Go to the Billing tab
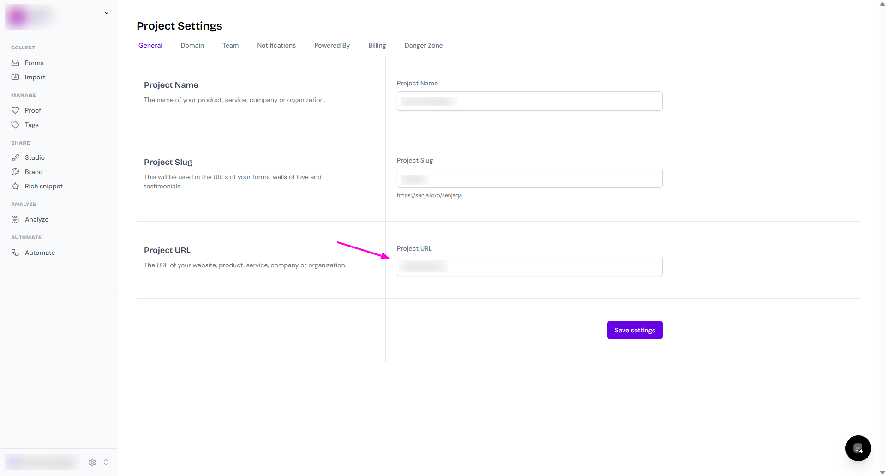The image size is (886, 476). point(377,45)
